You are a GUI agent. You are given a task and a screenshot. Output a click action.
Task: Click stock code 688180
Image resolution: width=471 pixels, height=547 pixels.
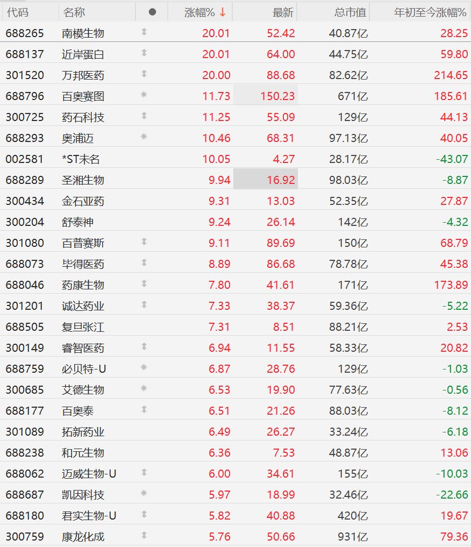(25, 516)
